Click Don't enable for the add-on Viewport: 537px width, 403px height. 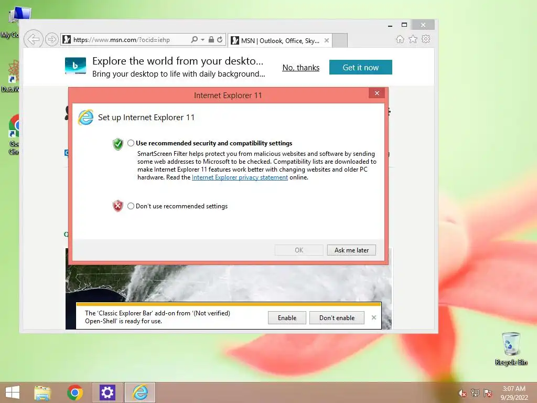pos(337,317)
